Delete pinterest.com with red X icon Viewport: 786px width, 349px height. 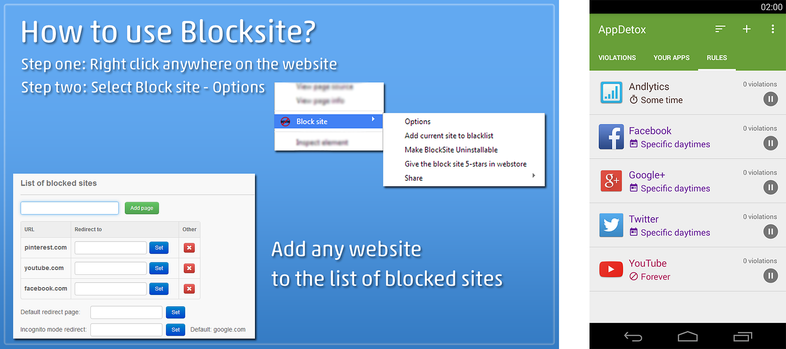pos(189,248)
